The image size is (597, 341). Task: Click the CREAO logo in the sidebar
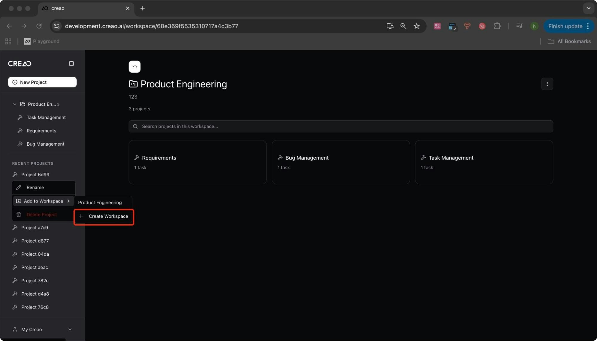(19, 63)
